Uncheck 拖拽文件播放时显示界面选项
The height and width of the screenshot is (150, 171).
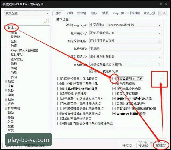coord(59,114)
